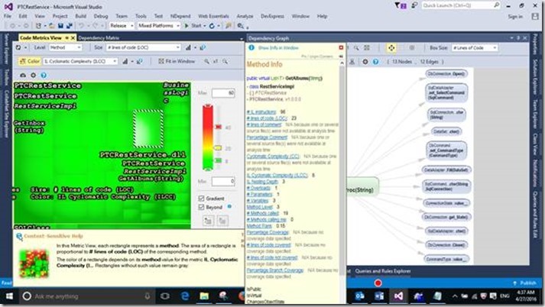Select the DbConnection.Close() graph node
Image resolution: width=545 pixels, height=307 pixels.
[x=446, y=245]
